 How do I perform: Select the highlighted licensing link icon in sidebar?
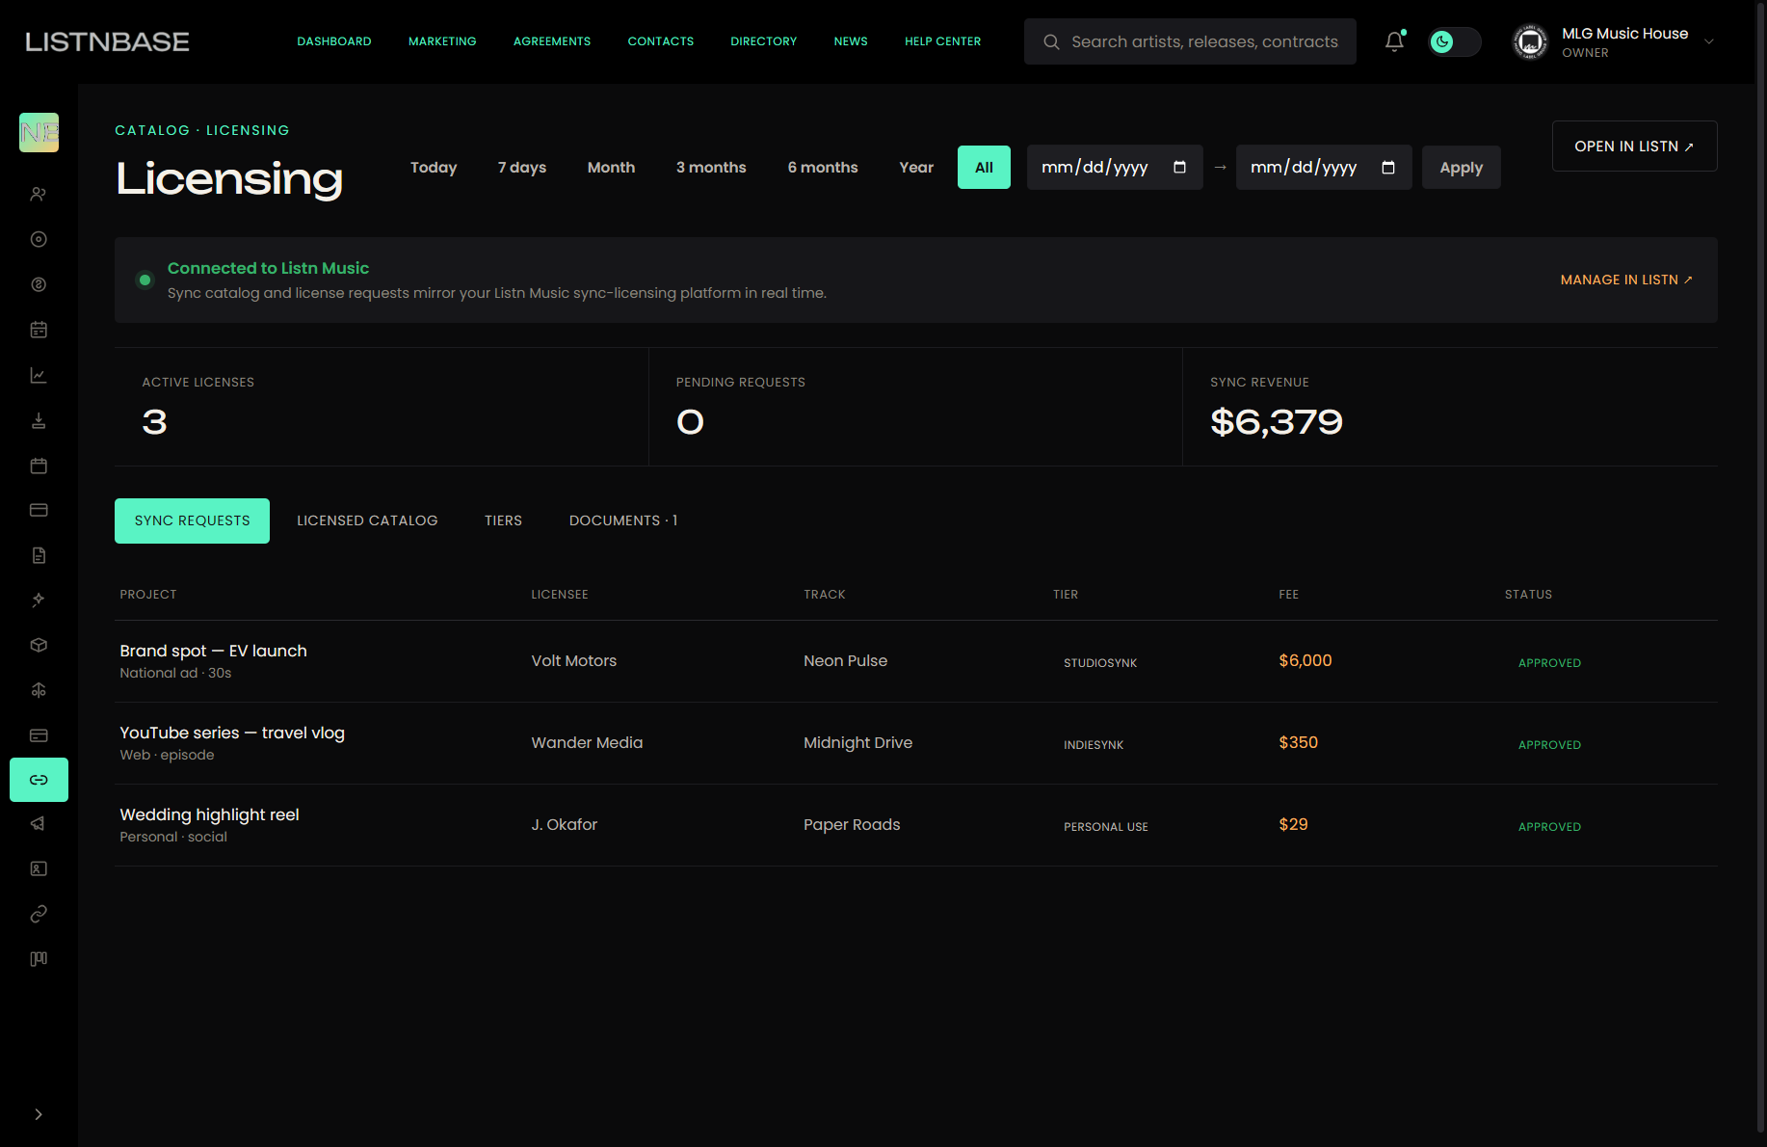pyautogui.click(x=39, y=780)
